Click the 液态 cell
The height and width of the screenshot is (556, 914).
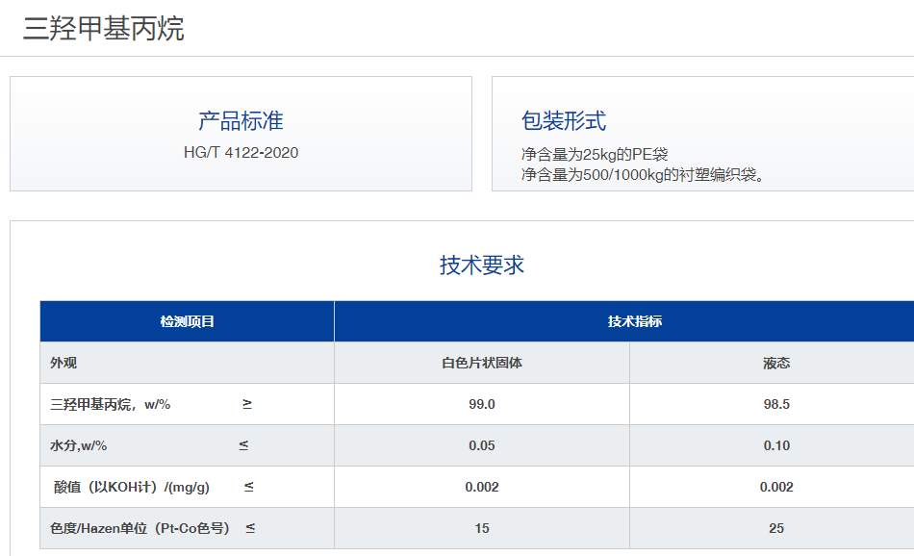pyautogui.click(x=776, y=363)
